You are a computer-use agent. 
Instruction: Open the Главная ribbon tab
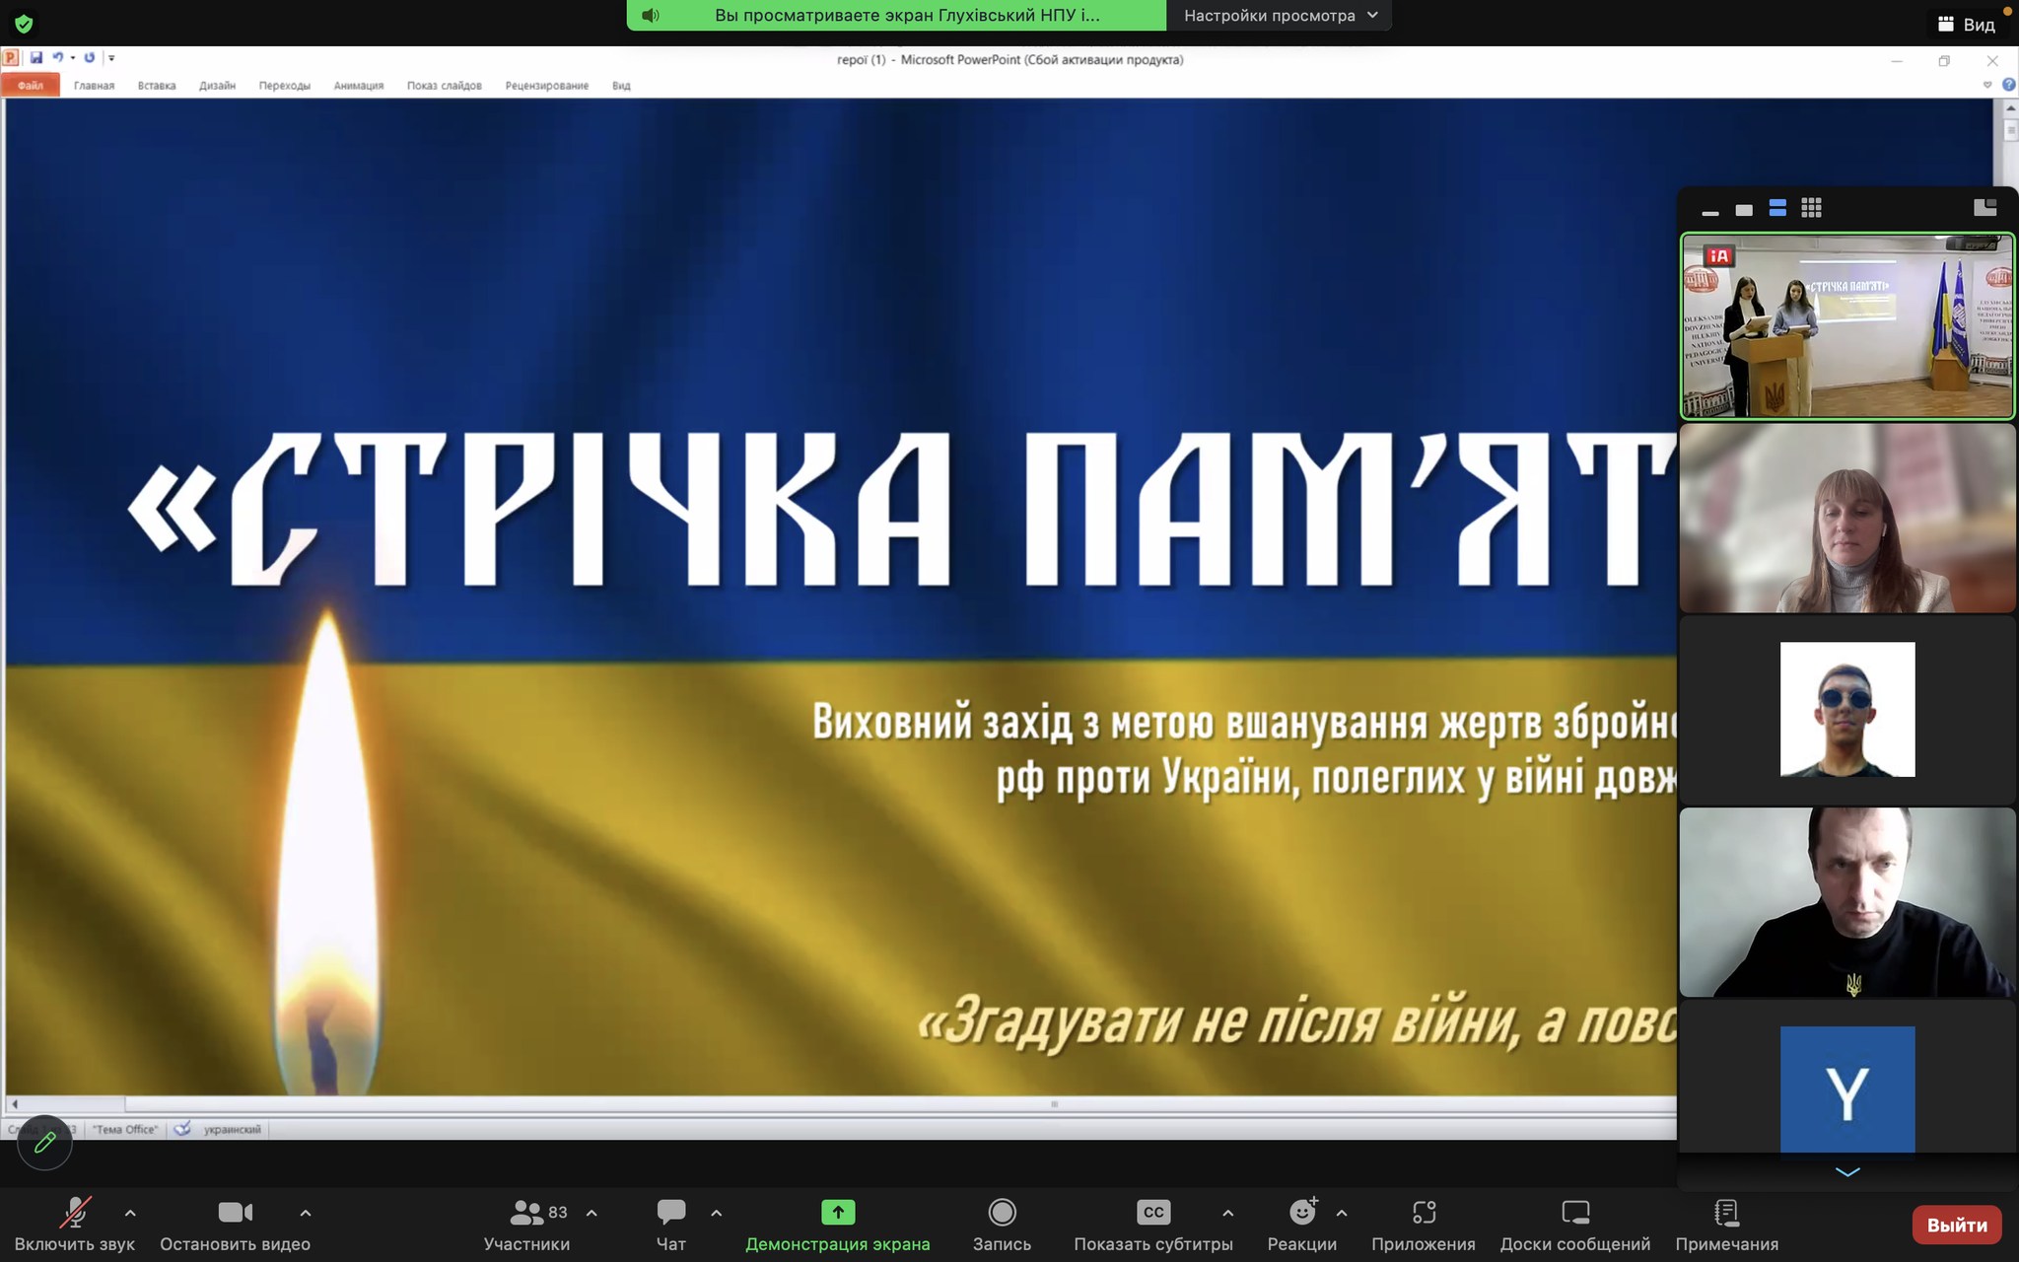click(x=94, y=86)
